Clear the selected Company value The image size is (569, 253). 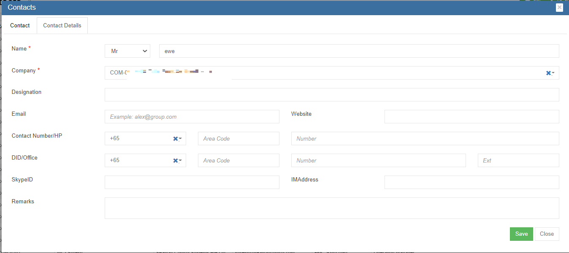548,73
